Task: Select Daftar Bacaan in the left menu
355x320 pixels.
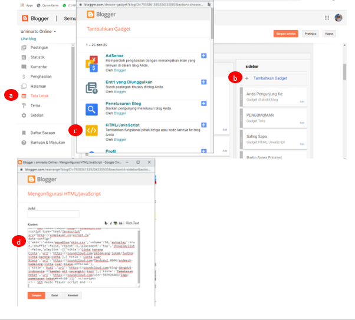Action: coord(43,133)
